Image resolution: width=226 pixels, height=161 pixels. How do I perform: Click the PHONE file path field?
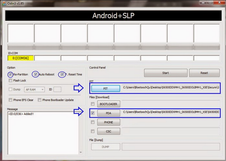(171, 122)
